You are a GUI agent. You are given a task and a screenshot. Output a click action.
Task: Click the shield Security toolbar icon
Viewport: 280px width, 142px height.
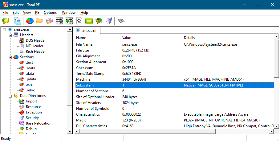coord(108,21)
